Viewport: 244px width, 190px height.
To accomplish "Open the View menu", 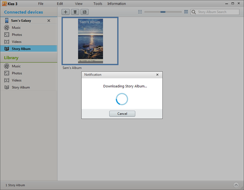I will 79,4.
